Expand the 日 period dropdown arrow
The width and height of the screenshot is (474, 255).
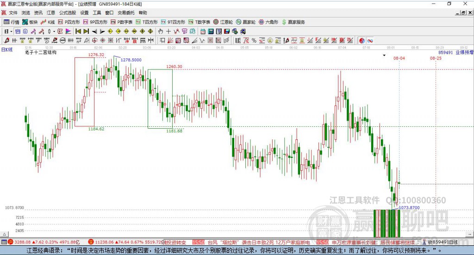click(x=12, y=31)
